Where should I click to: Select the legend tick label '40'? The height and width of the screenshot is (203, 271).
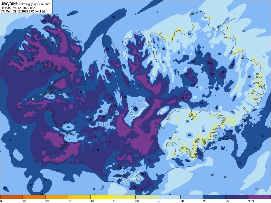[92, 201]
